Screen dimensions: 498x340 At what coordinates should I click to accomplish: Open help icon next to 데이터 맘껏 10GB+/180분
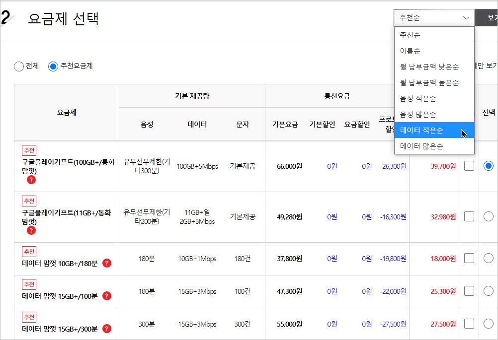[107, 263]
